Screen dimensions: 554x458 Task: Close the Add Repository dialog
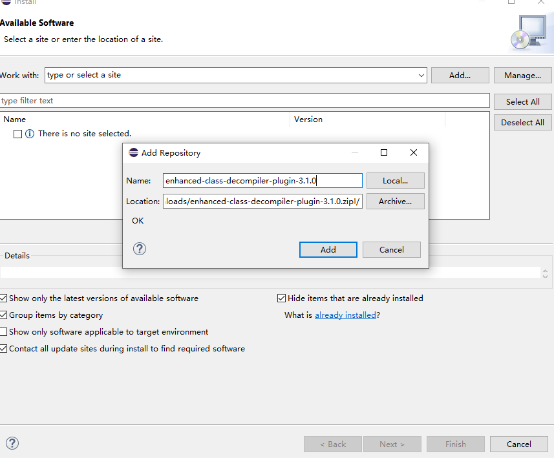click(x=414, y=153)
